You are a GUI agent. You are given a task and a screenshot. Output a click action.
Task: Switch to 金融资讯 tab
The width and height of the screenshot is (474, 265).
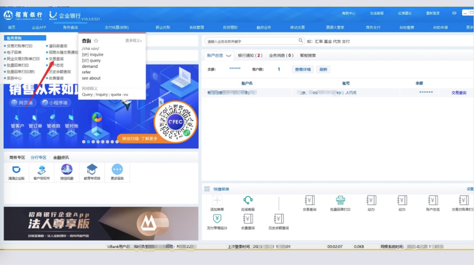click(x=61, y=158)
